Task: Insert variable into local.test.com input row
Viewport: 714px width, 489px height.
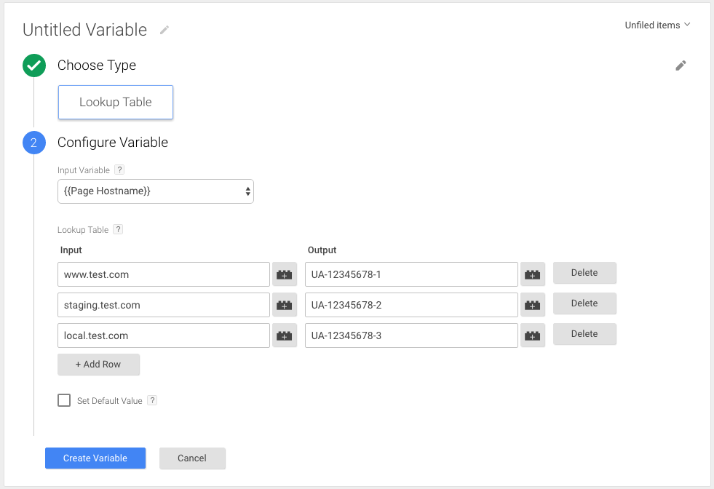Action: coord(285,335)
